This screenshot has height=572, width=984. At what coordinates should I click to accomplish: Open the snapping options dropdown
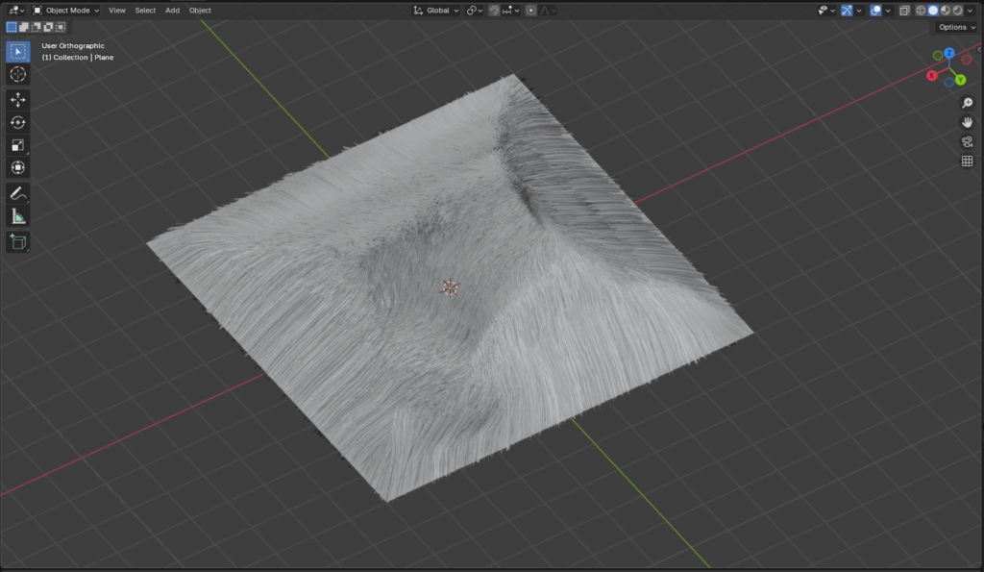click(511, 10)
